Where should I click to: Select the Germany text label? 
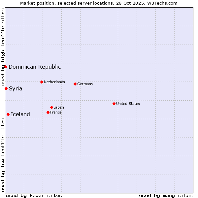point(85,84)
